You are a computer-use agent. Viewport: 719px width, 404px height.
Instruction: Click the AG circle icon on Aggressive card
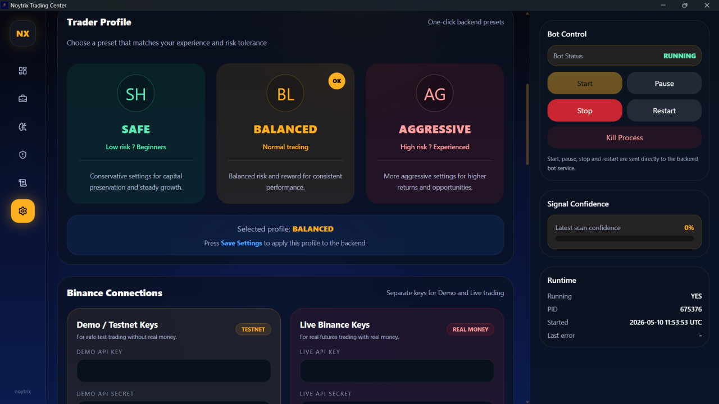point(435,94)
